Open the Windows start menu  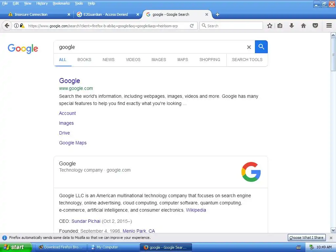pyautogui.click(x=16, y=247)
